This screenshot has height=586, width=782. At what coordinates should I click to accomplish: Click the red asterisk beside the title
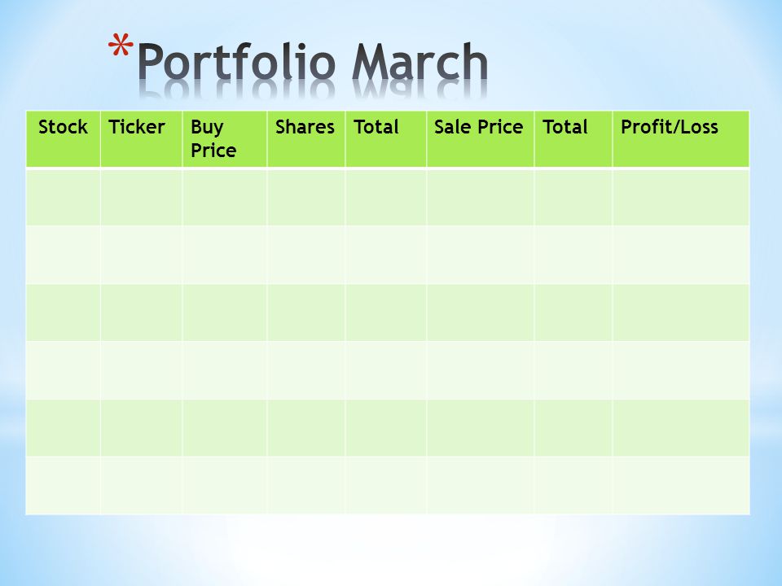tap(121, 46)
